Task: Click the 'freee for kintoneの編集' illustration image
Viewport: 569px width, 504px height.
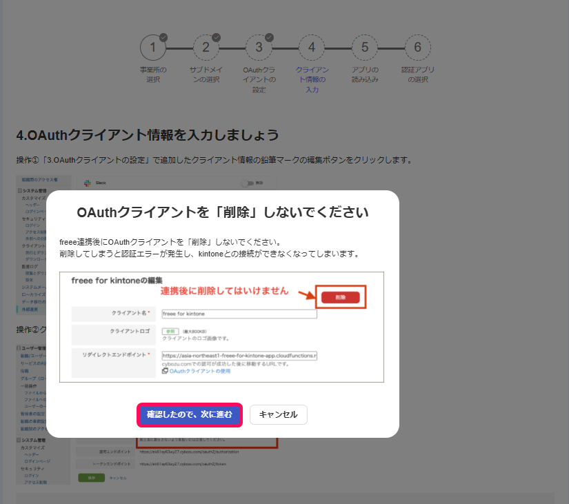Action: click(x=221, y=327)
